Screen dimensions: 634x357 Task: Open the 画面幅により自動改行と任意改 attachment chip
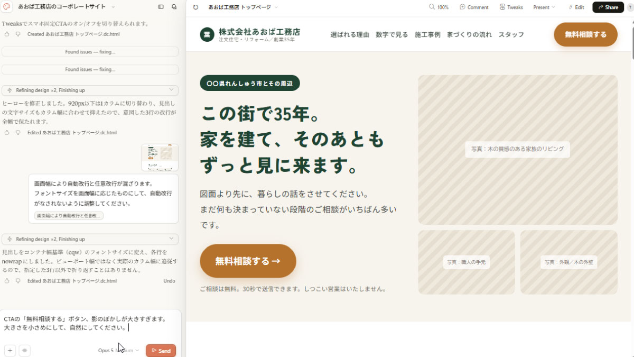69,216
